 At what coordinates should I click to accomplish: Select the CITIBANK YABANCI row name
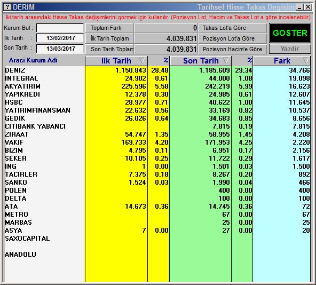(35, 126)
